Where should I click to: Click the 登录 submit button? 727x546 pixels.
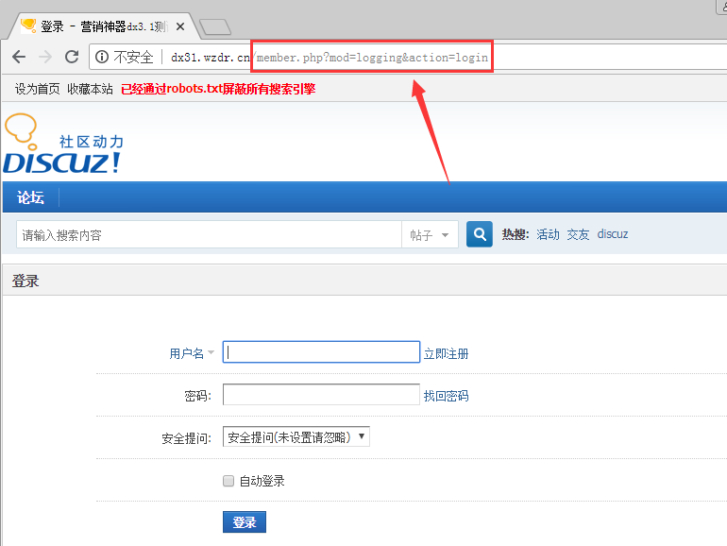pyautogui.click(x=245, y=521)
